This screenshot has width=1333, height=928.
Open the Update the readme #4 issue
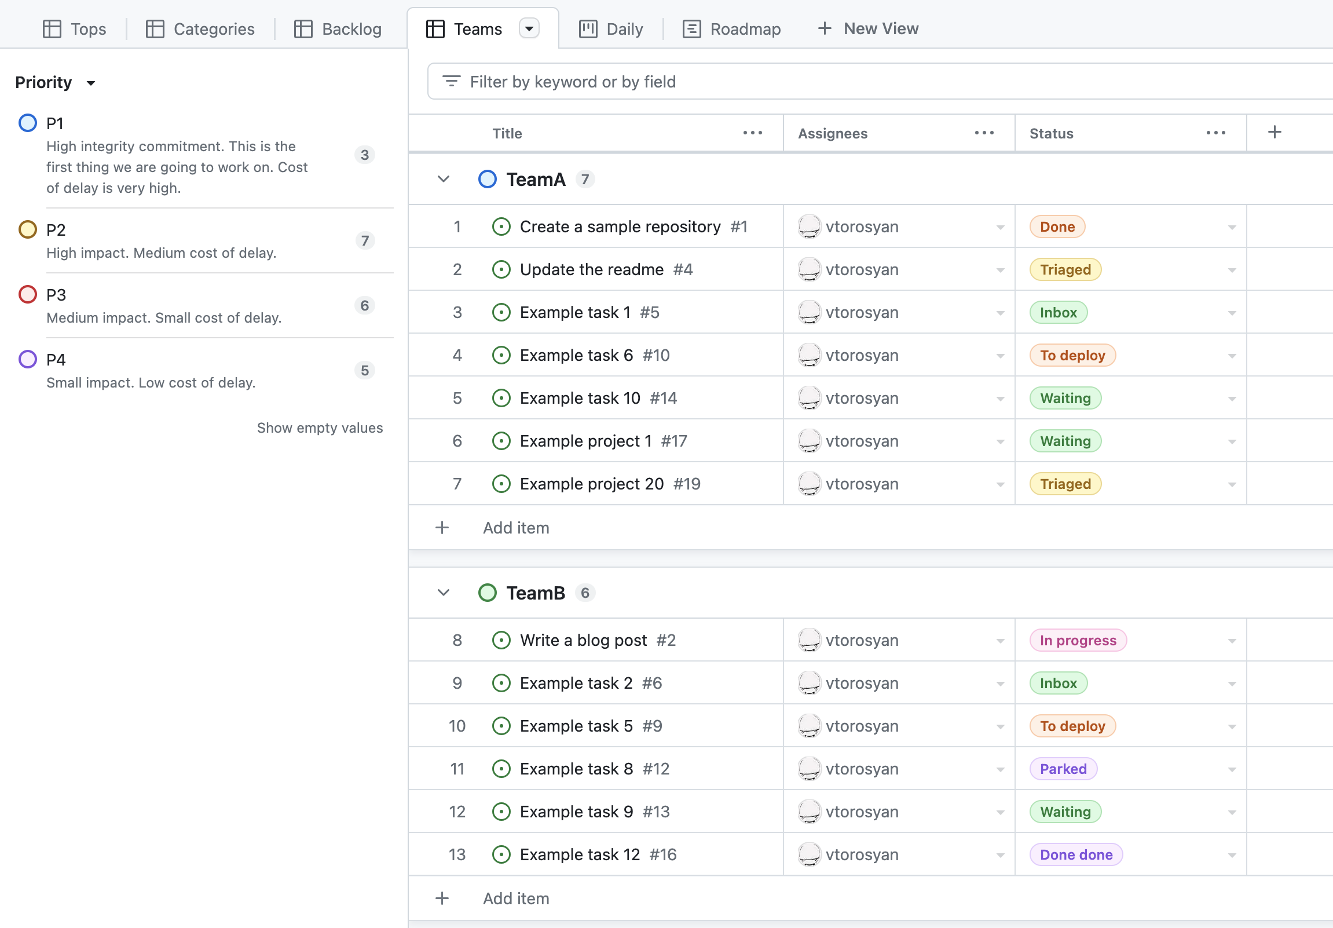pos(606,269)
